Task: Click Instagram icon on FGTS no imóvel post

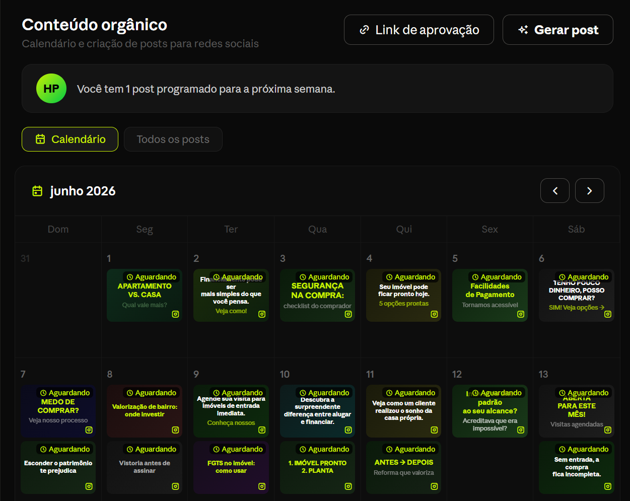Action: coord(262,486)
